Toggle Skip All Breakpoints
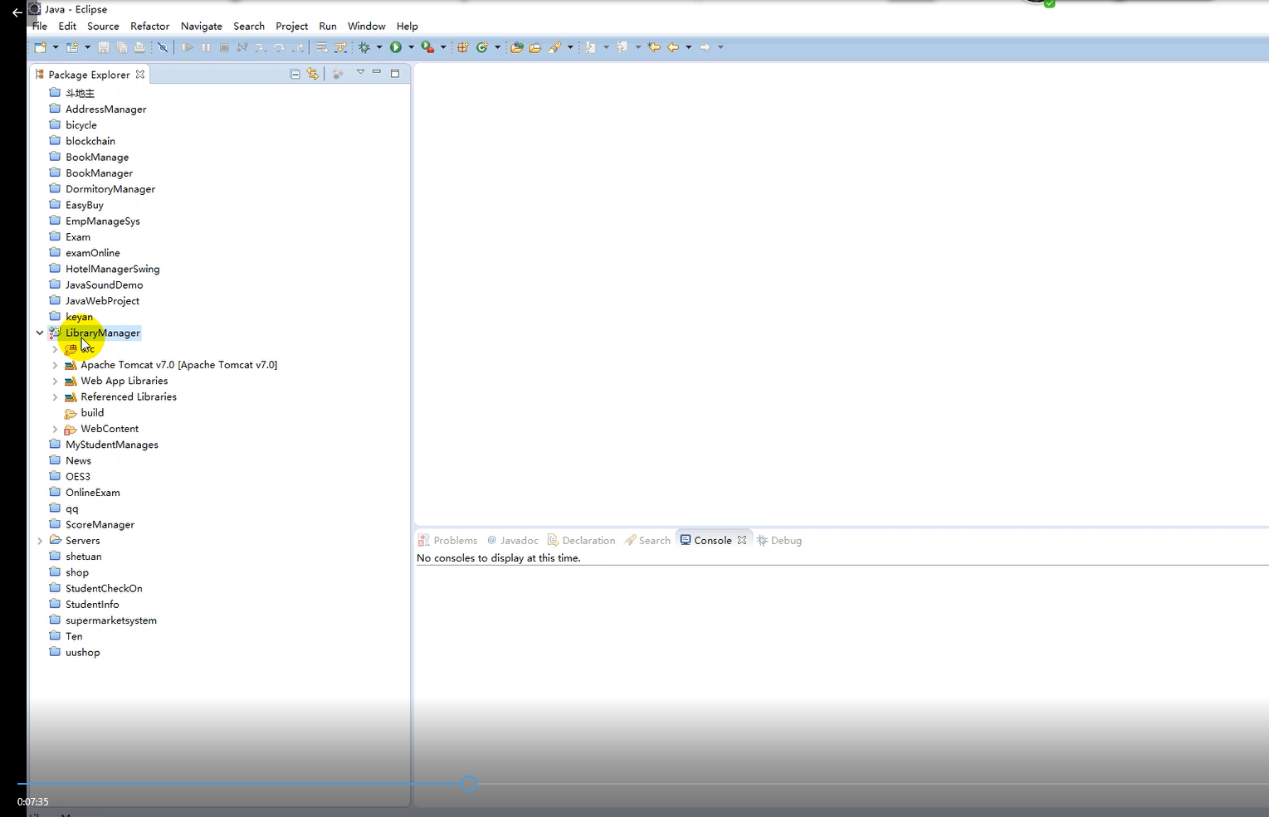 [x=163, y=47]
